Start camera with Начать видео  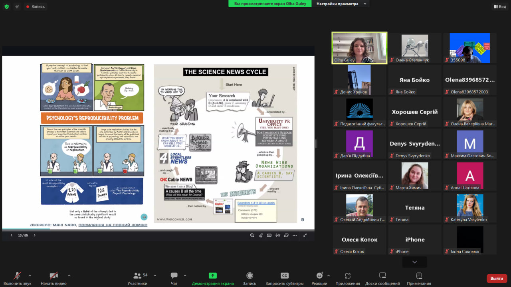pos(53,279)
